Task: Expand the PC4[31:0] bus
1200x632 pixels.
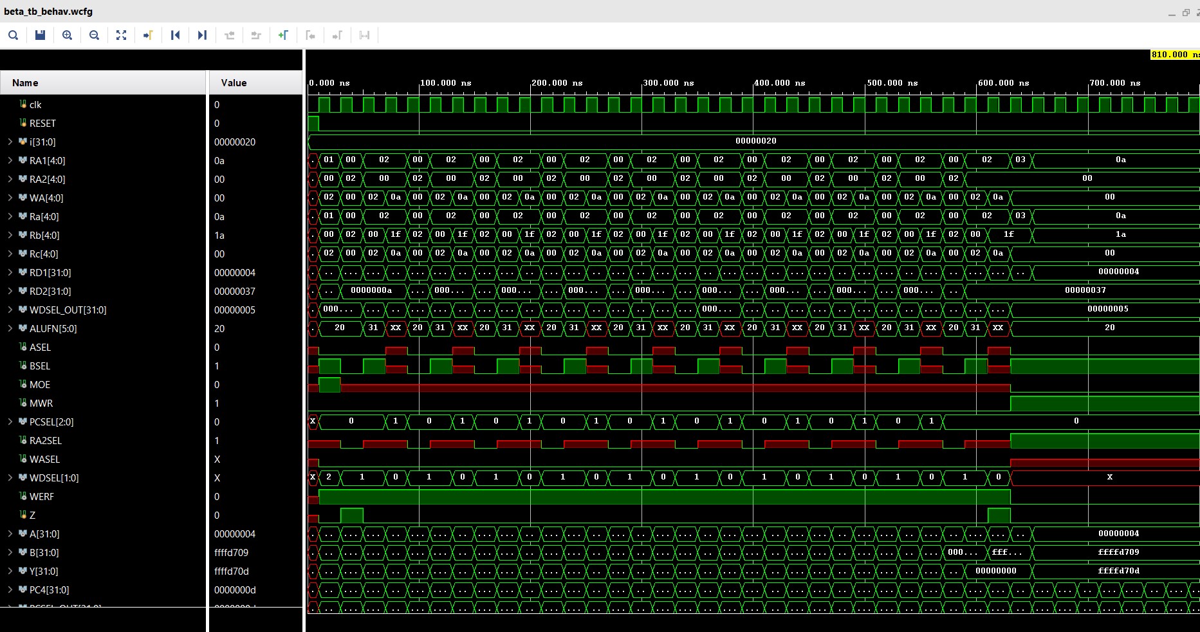Action: click(10, 590)
